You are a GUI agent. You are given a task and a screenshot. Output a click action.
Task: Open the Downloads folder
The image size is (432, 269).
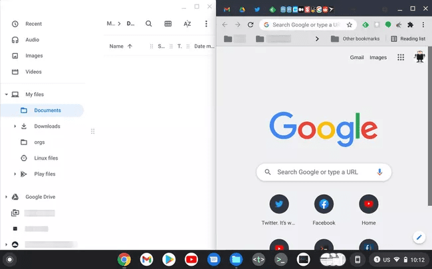(47, 126)
